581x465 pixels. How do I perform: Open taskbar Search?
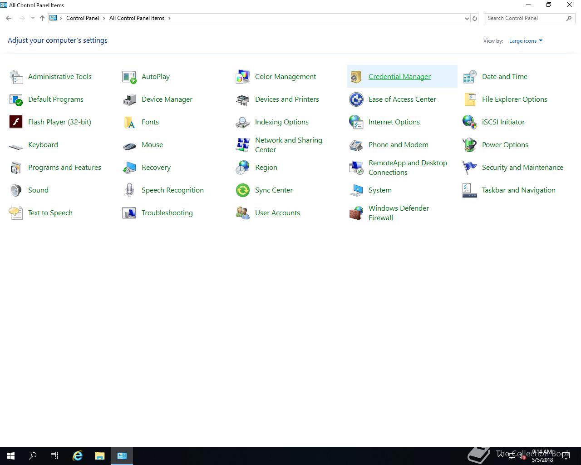33,456
